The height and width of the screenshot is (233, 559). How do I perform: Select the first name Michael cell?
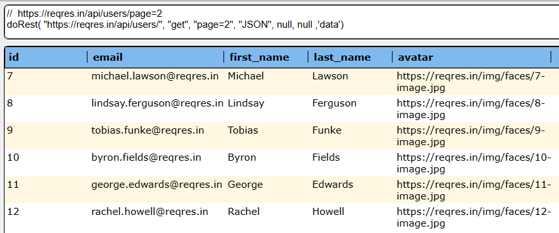point(245,76)
